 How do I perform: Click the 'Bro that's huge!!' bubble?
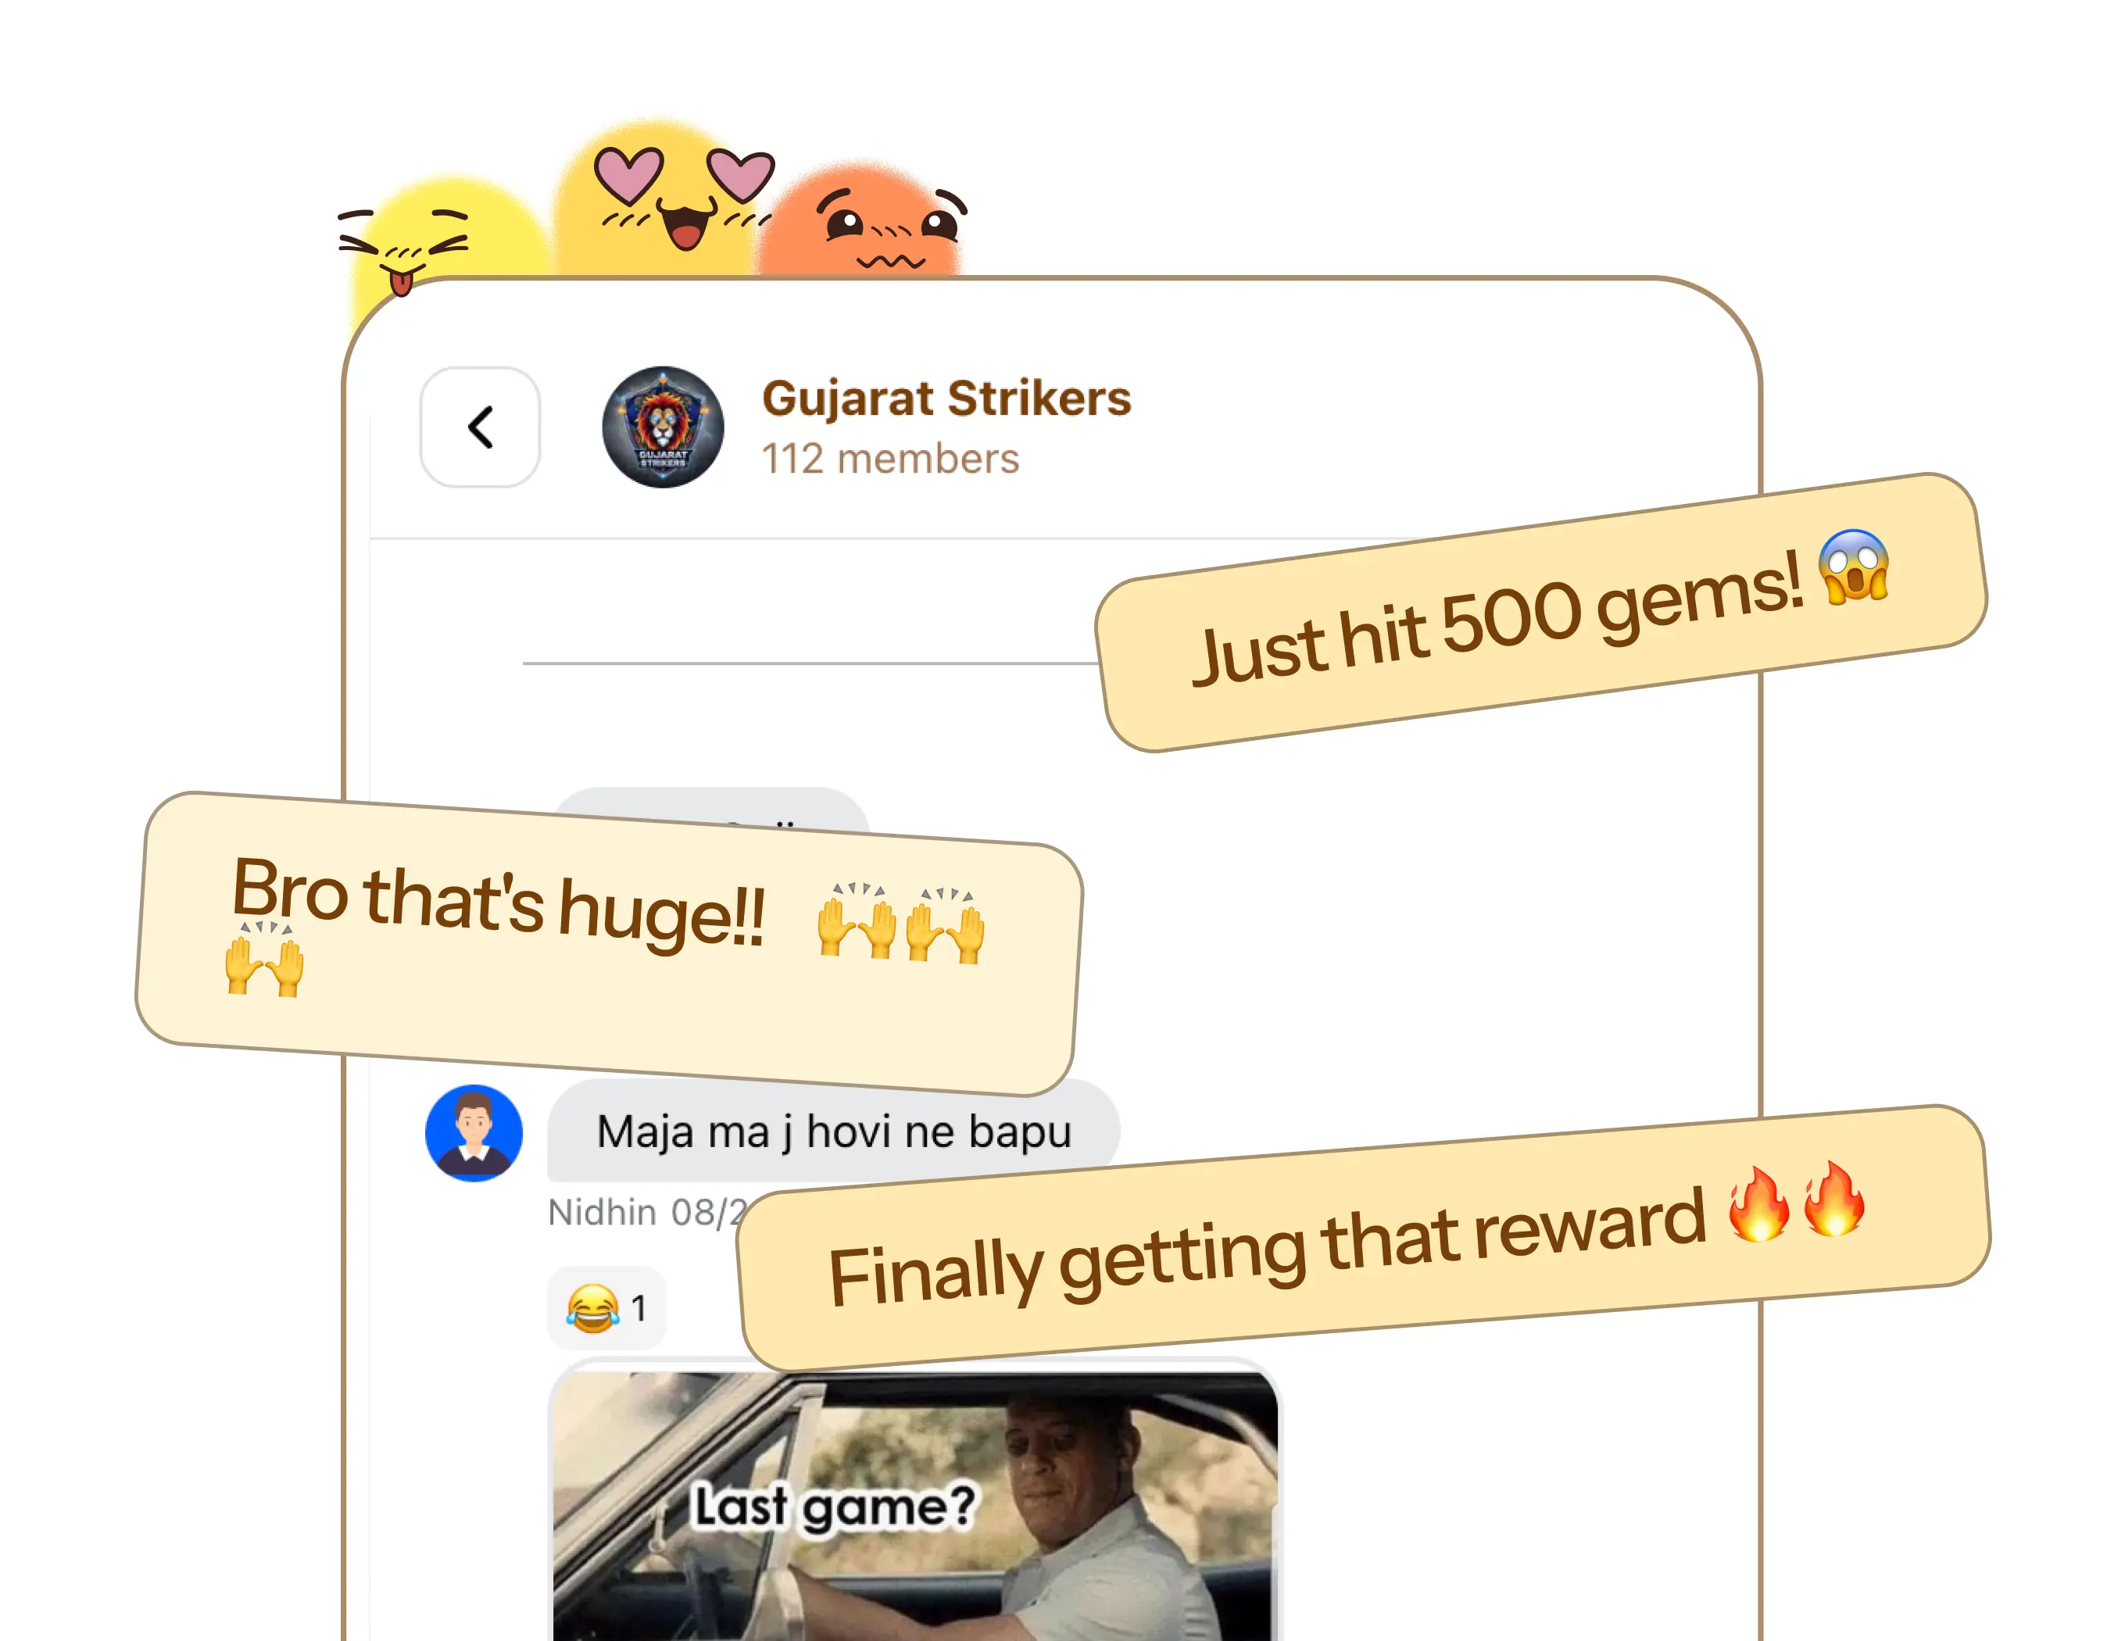[609, 943]
